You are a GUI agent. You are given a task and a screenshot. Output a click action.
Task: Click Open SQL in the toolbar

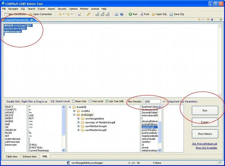point(159,14)
